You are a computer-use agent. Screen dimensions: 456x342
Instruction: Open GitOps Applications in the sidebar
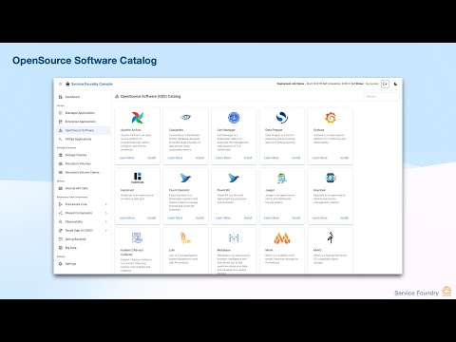coord(83,139)
